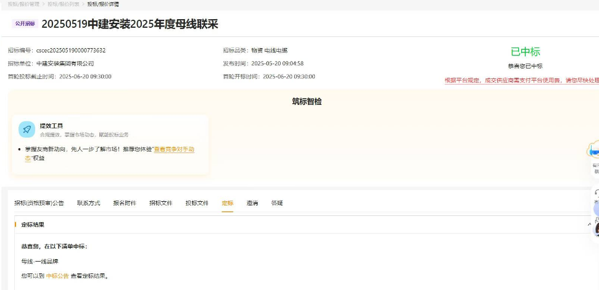Go to 投标/报价列表 breadcrumb
The image size is (599, 290).
click(x=64, y=4)
